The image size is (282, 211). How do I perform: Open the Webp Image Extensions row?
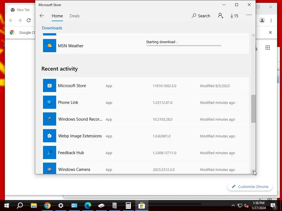tap(146, 136)
